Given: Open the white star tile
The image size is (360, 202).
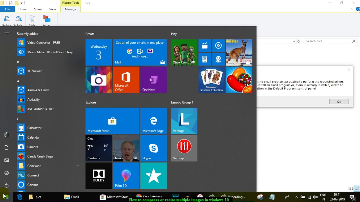Looking at the screenshot, I should click(154, 176).
